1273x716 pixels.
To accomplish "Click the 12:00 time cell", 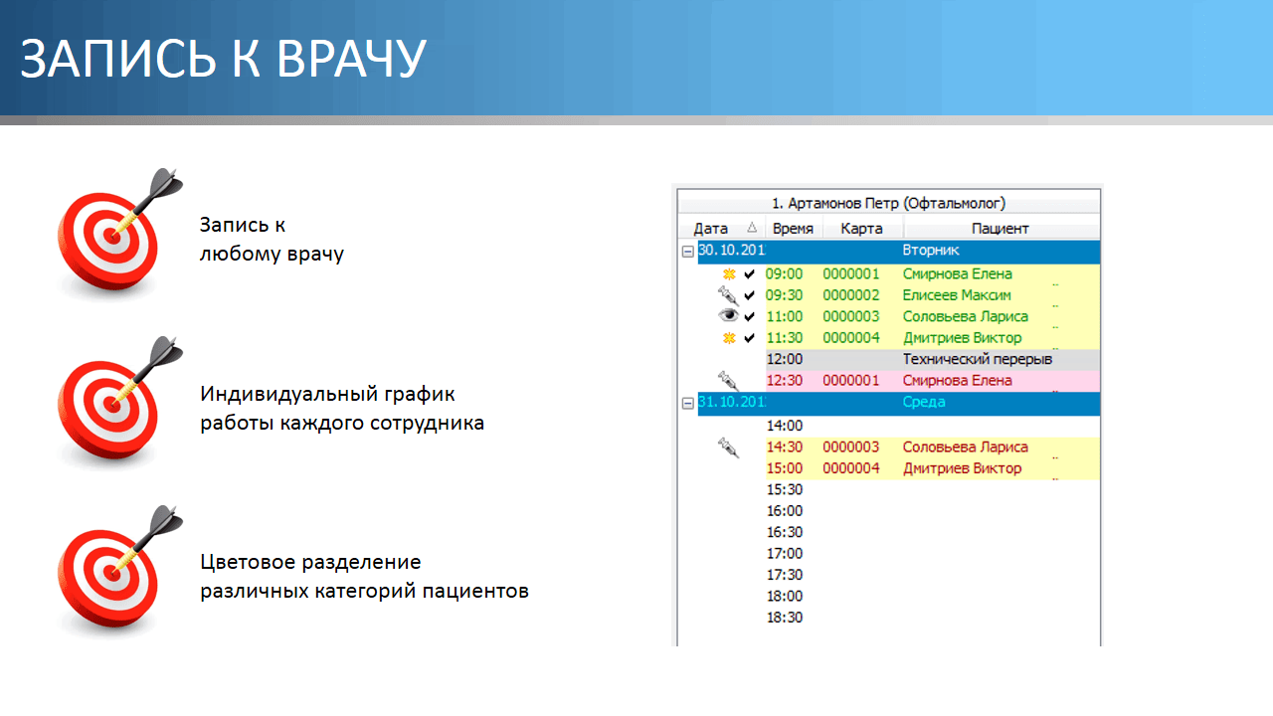I will click(784, 359).
